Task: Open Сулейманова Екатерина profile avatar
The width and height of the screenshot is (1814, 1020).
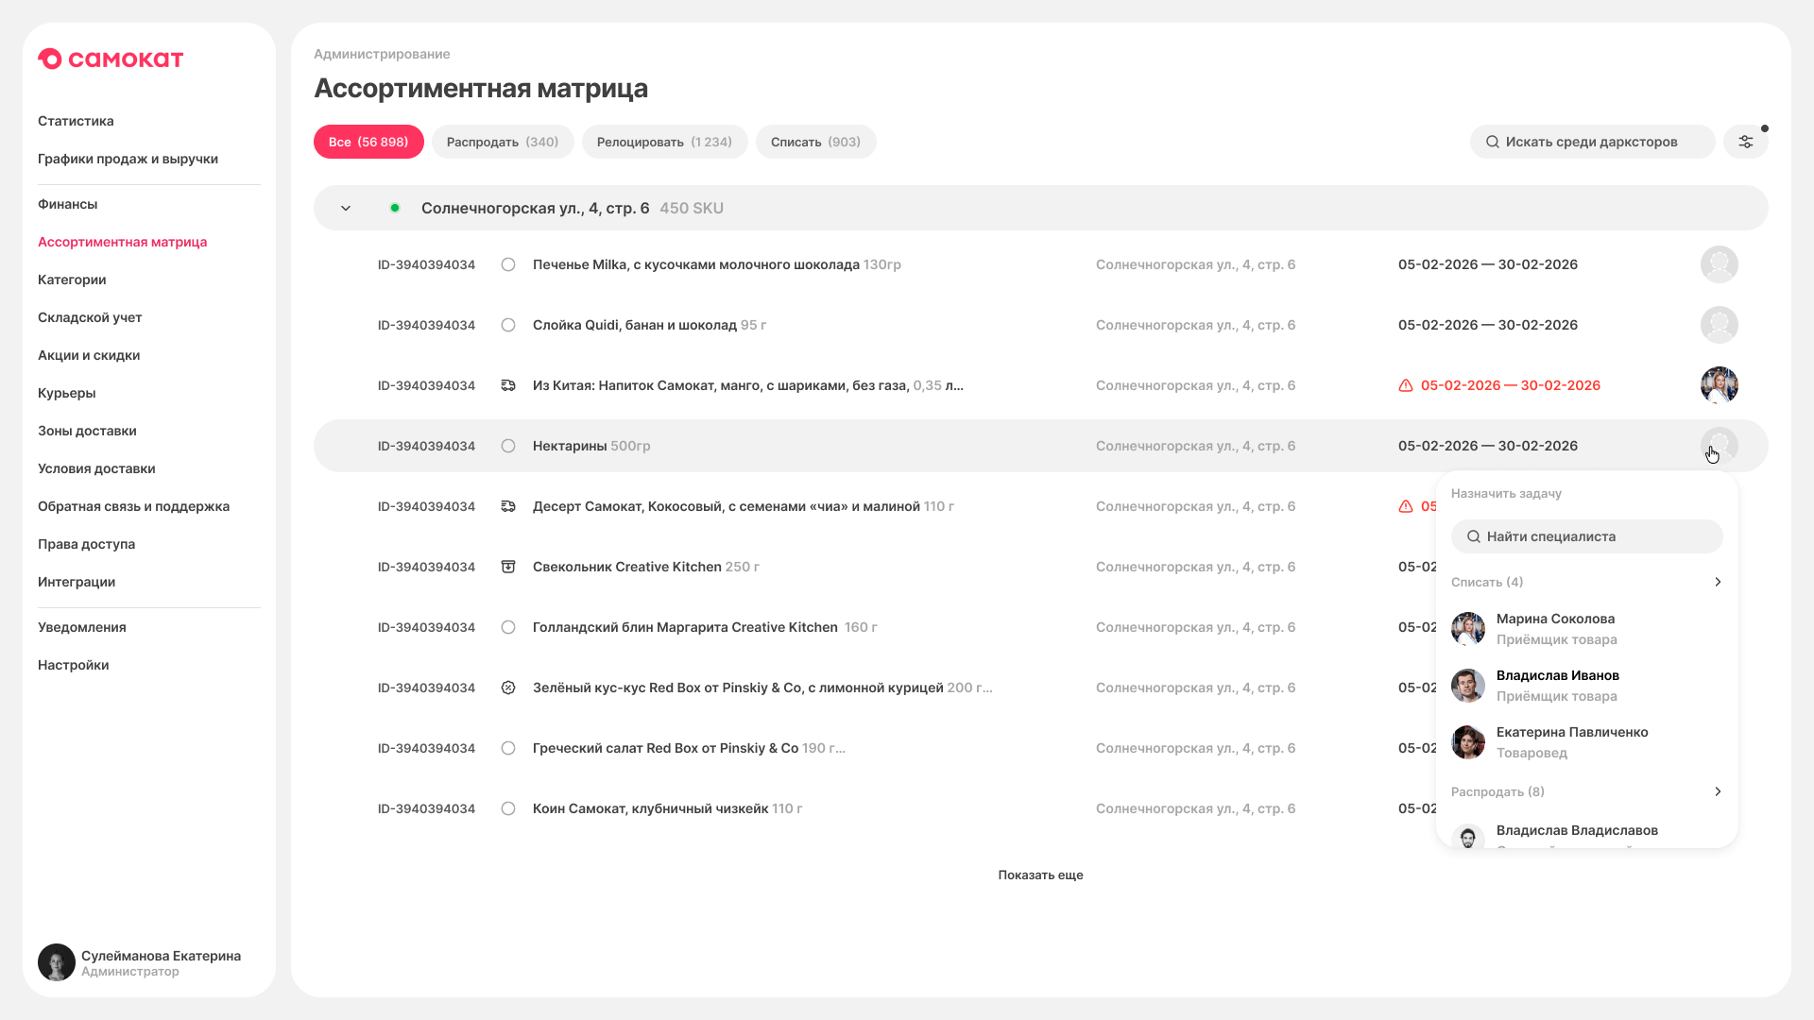Action: coord(57,962)
